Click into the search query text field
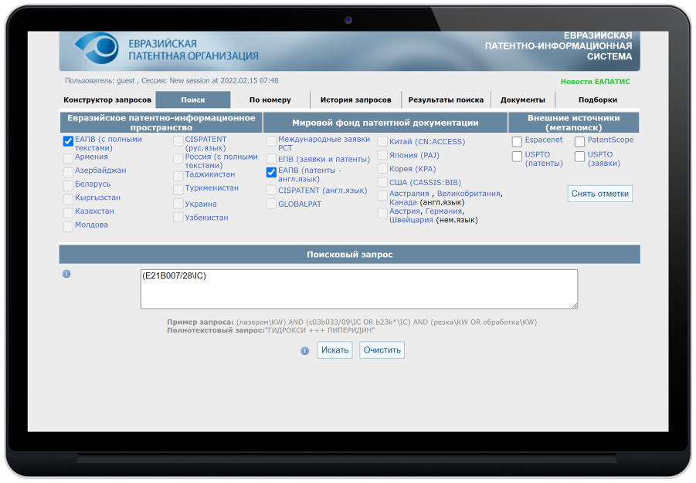This screenshot has height=483, width=696. pyautogui.click(x=358, y=289)
